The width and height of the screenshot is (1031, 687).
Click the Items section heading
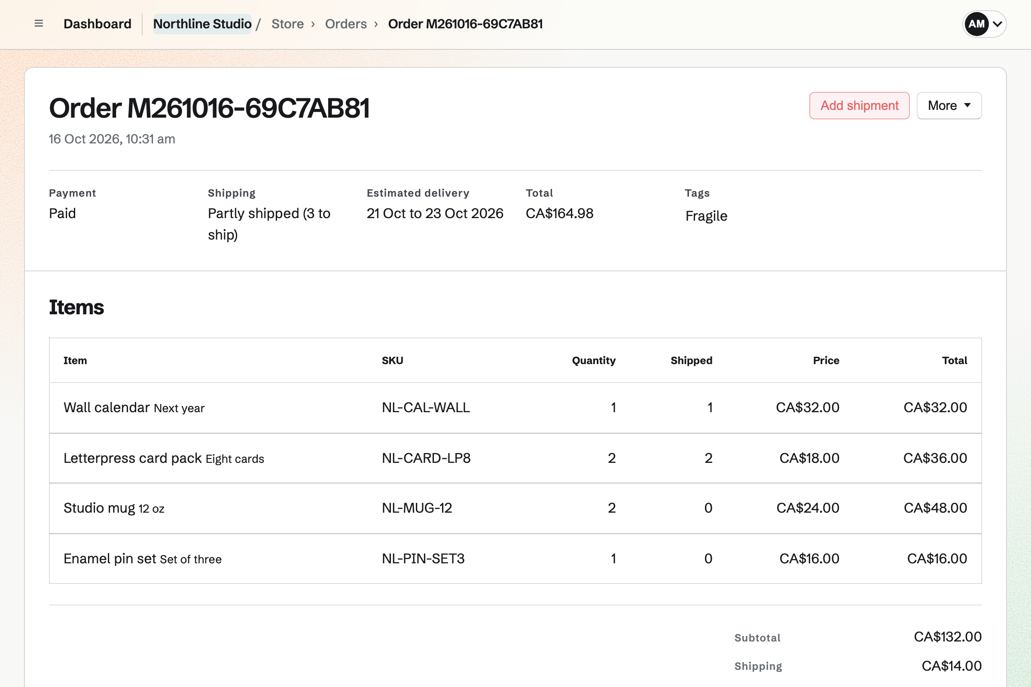tap(76, 307)
